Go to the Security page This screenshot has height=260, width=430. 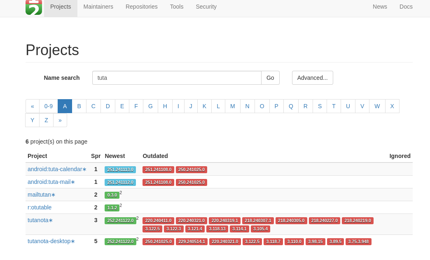point(206,7)
